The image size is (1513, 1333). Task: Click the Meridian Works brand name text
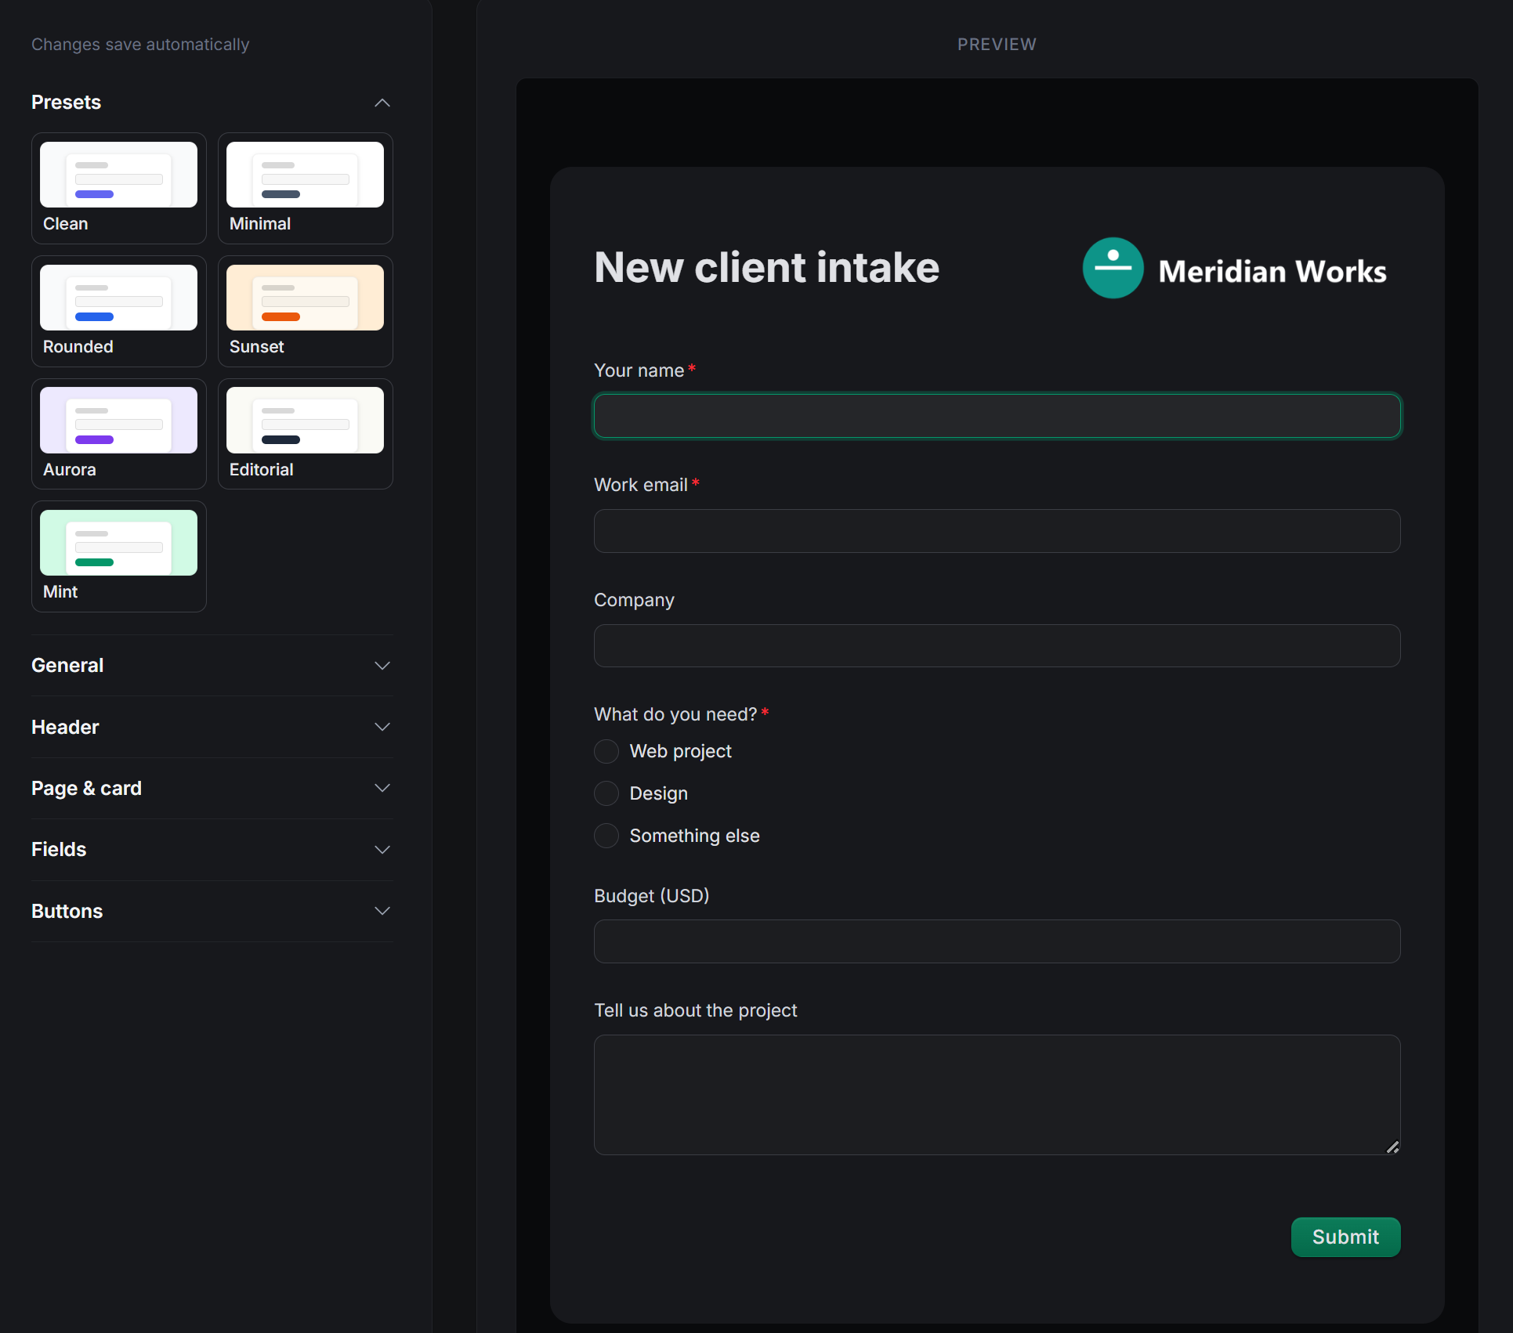coord(1272,271)
